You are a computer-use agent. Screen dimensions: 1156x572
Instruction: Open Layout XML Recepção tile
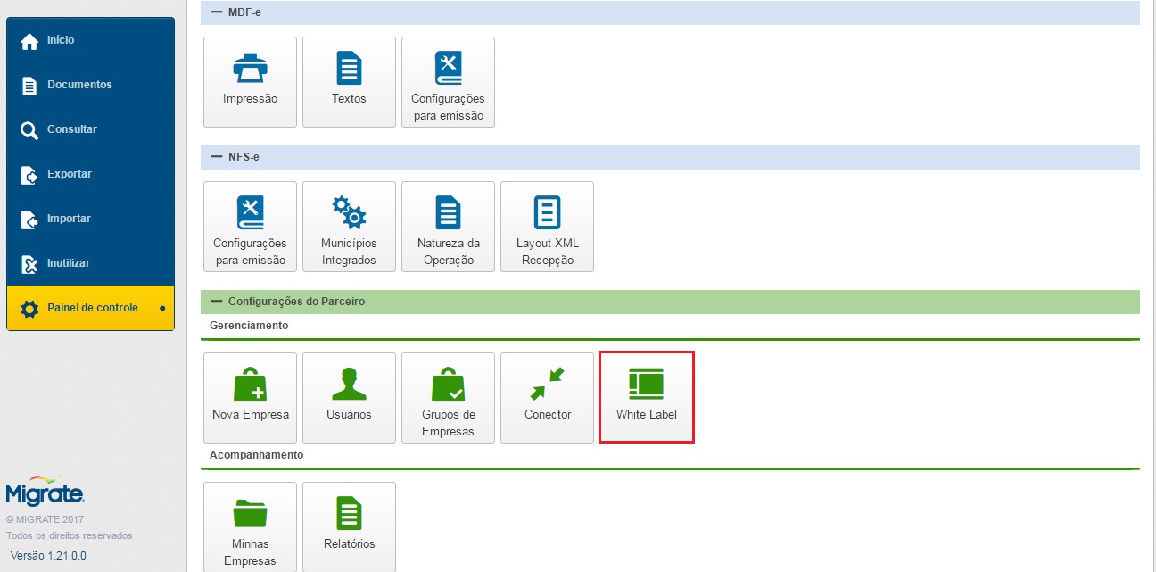point(547,226)
